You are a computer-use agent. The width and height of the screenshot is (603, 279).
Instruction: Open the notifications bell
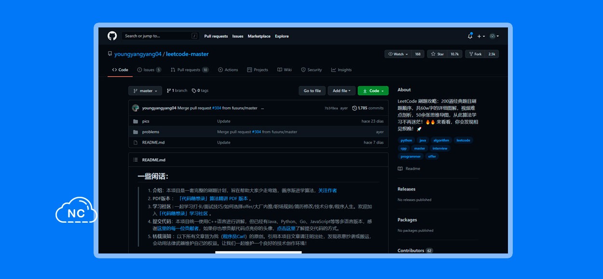470,36
